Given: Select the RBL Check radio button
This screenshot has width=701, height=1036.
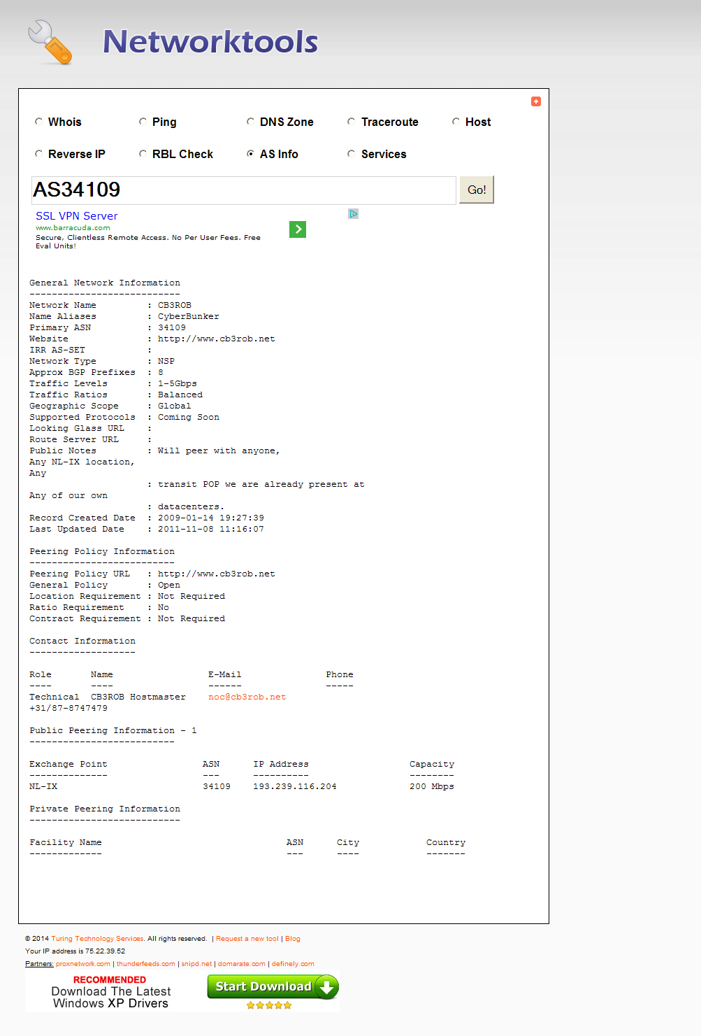Looking at the screenshot, I should click(143, 154).
